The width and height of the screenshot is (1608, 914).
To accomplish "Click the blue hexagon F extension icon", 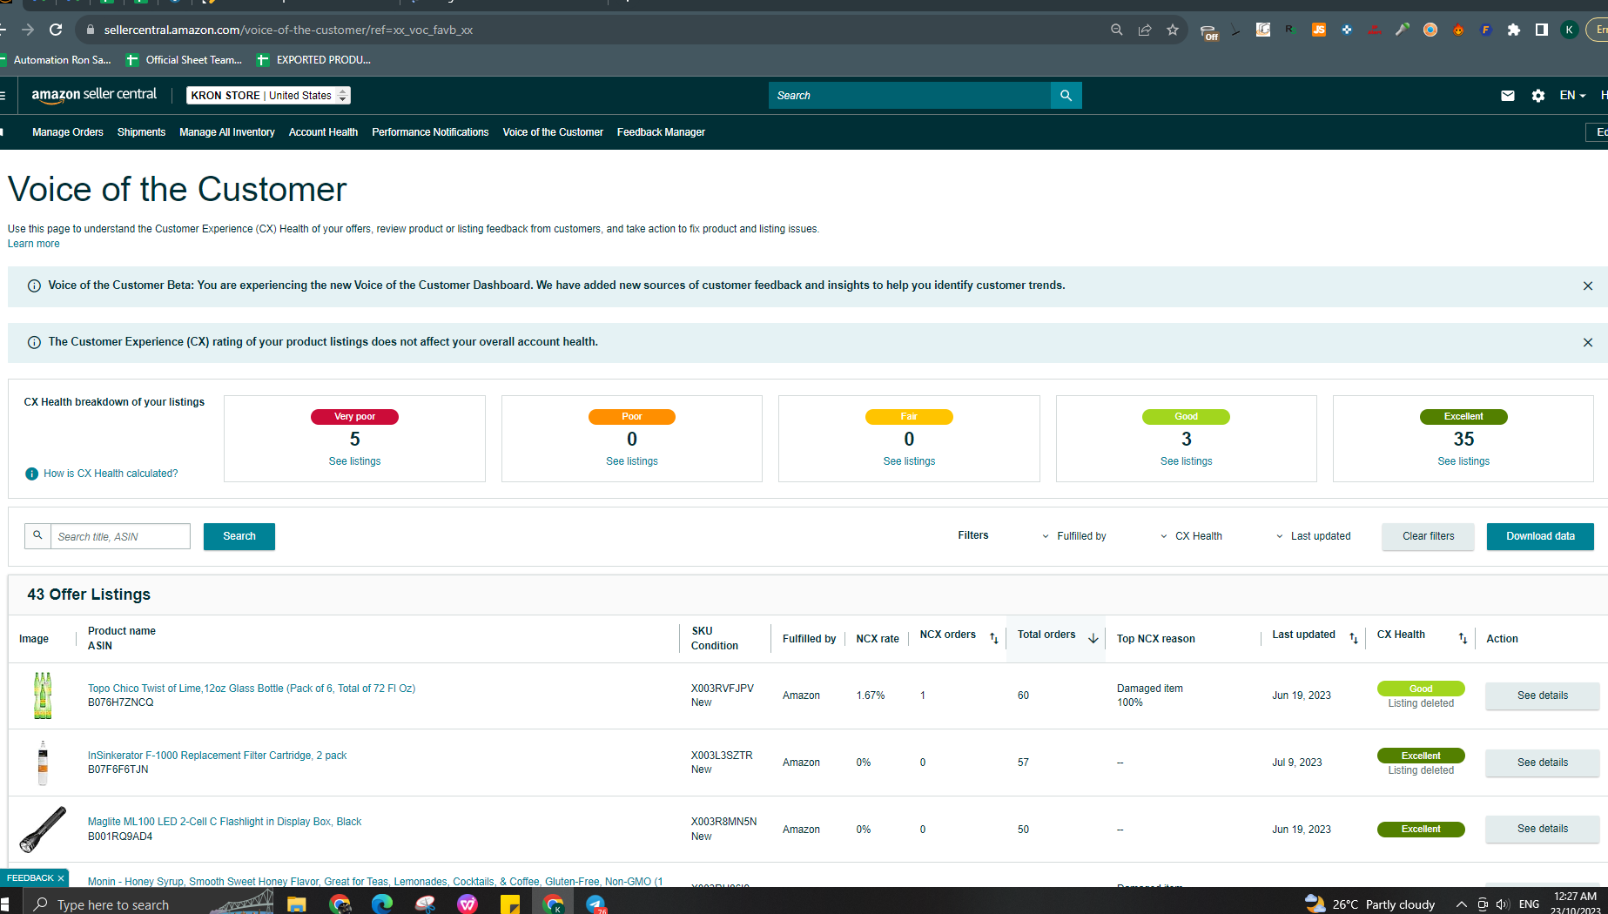I will (x=1486, y=30).
